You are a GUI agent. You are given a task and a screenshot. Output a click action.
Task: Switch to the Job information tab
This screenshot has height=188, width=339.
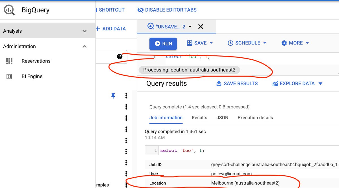(x=166, y=118)
